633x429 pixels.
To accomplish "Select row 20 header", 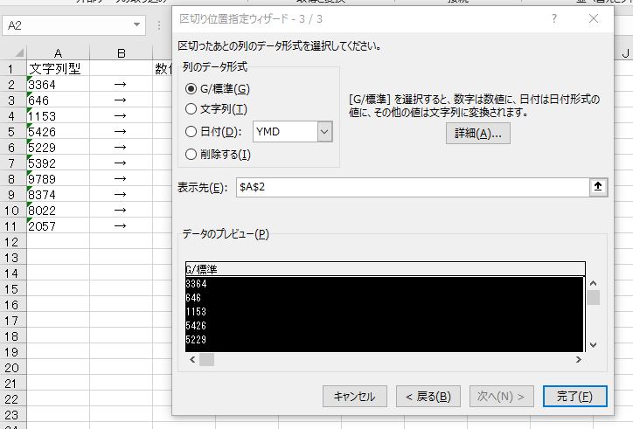I will coord(12,368).
